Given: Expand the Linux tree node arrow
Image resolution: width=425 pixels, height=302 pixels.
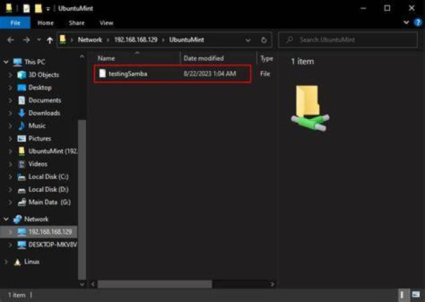Looking at the screenshot, I should 6,262.
